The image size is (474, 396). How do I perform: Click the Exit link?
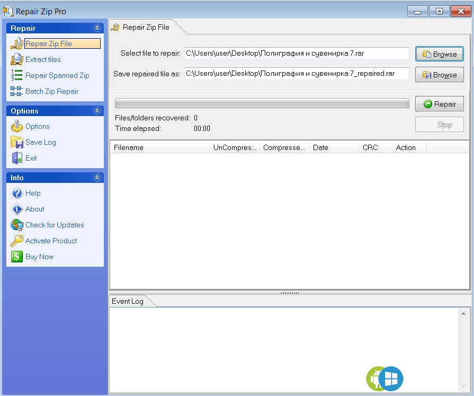tap(31, 158)
